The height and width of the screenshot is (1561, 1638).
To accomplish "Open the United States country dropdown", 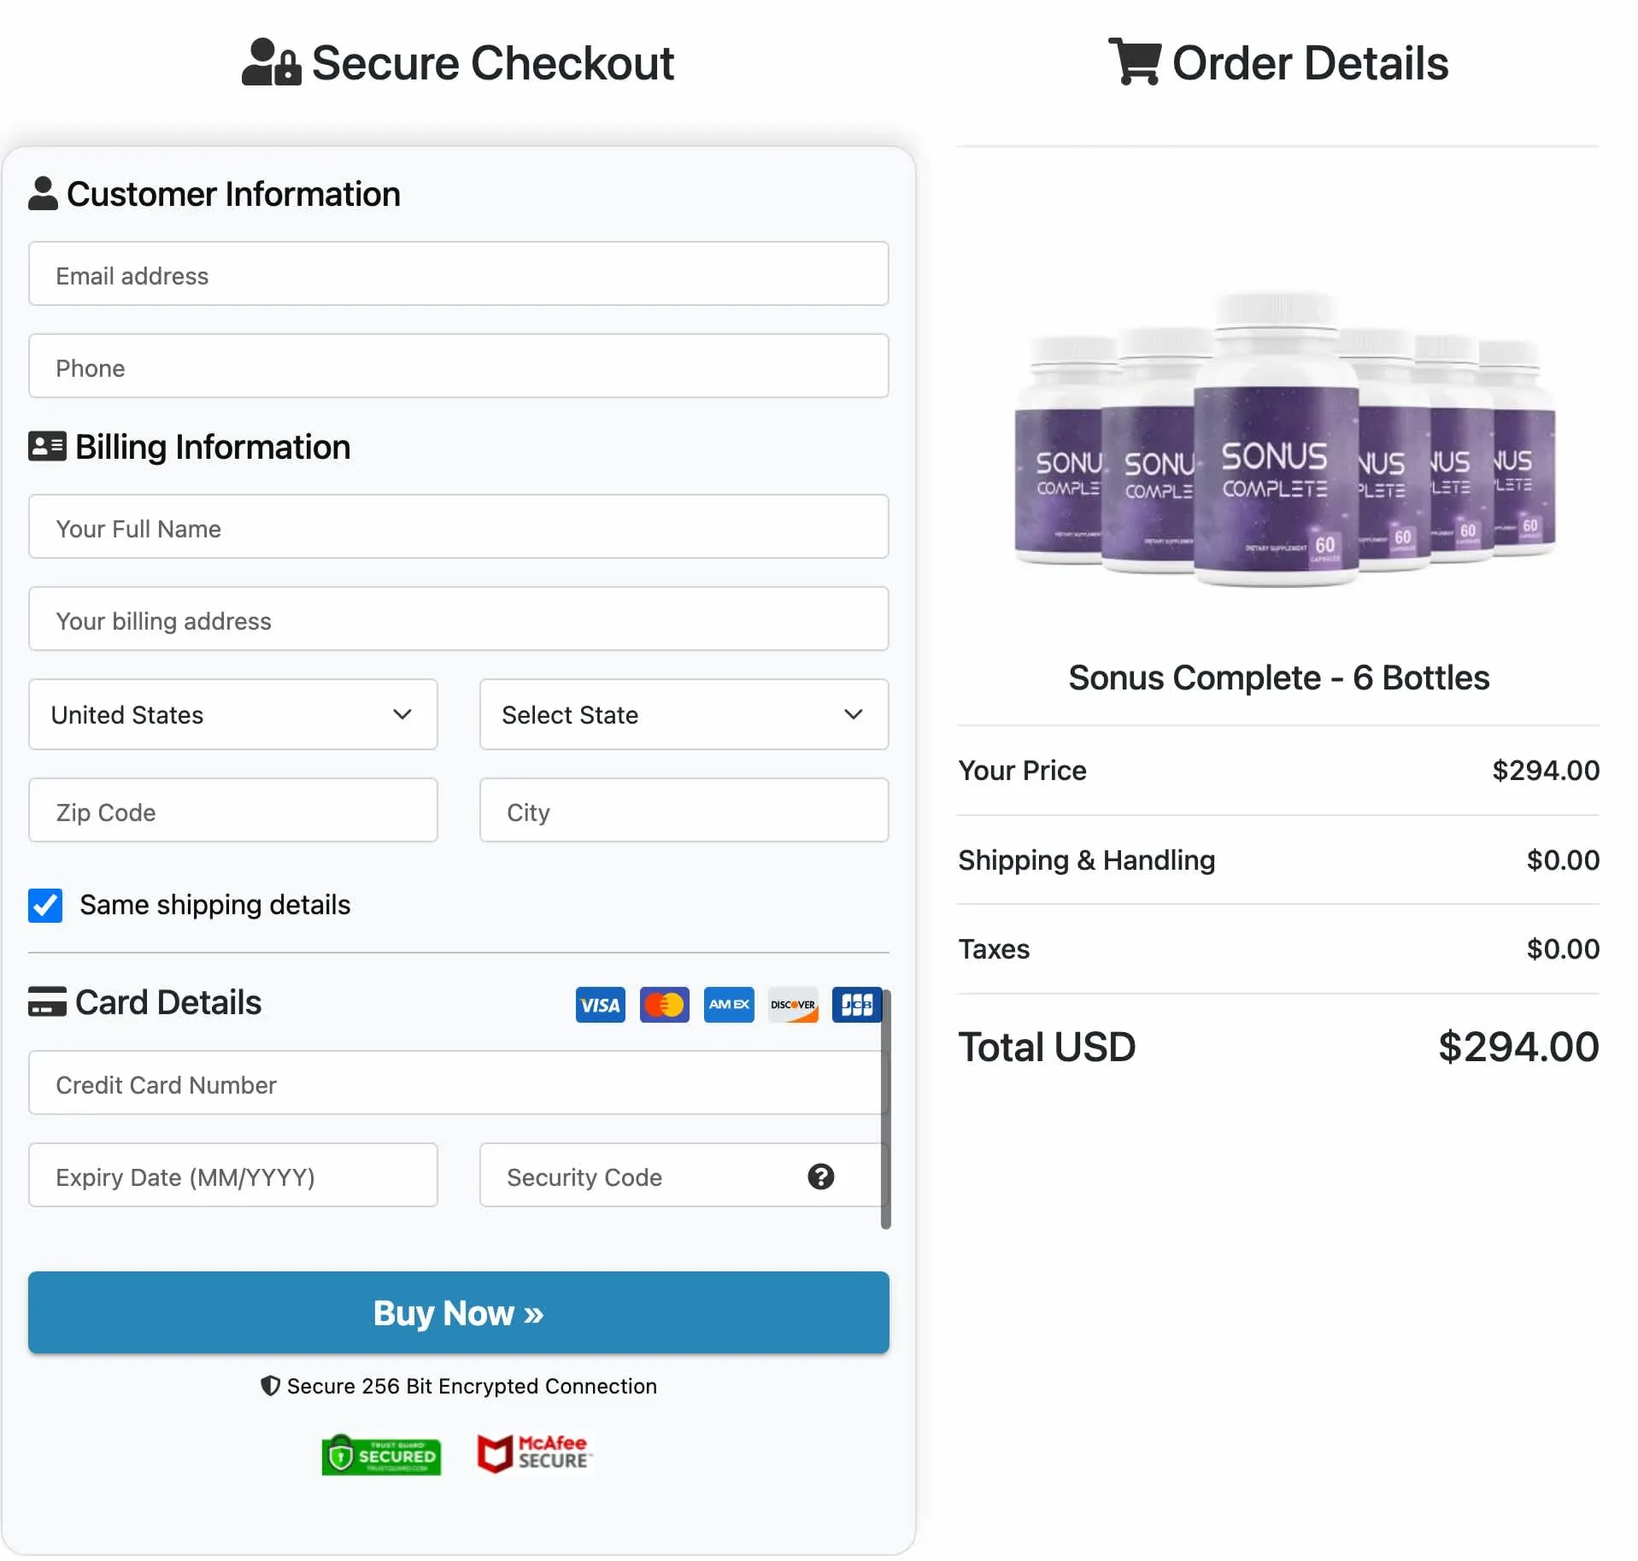I will pyautogui.click(x=232, y=715).
